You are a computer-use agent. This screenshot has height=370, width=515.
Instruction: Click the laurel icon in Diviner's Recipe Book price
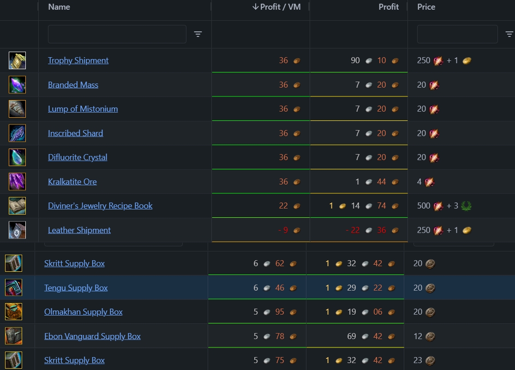click(x=467, y=206)
